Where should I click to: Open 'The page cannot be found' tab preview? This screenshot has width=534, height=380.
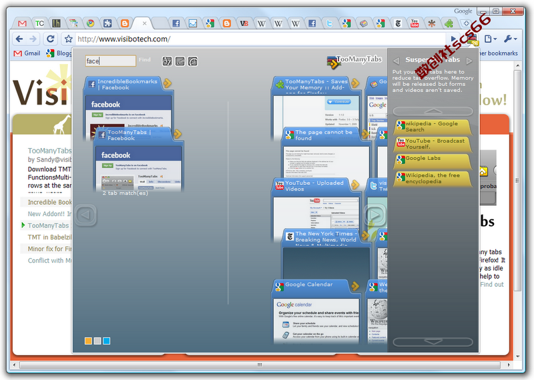coord(326,161)
